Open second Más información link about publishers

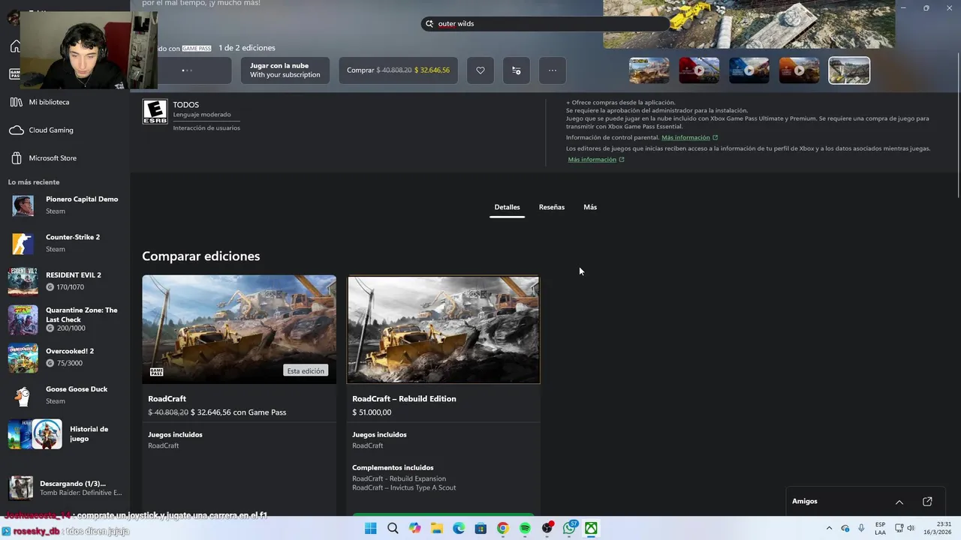pyautogui.click(x=592, y=160)
